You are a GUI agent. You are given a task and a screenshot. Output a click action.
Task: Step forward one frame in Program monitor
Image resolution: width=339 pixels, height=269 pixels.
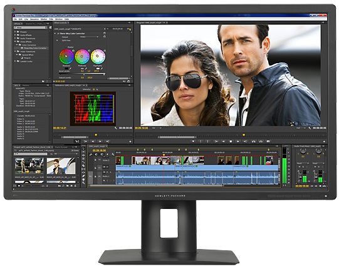point(238,141)
